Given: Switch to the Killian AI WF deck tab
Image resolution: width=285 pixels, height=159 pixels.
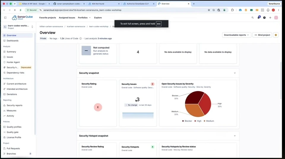Looking at the screenshot, I should click(34, 4).
